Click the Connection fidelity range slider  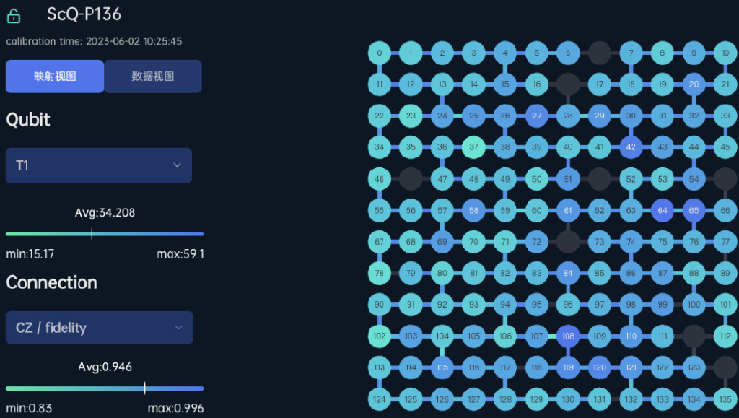coord(105,388)
